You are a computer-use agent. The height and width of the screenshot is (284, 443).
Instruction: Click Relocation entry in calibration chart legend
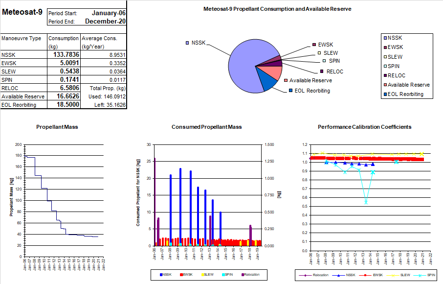(313, 275)
